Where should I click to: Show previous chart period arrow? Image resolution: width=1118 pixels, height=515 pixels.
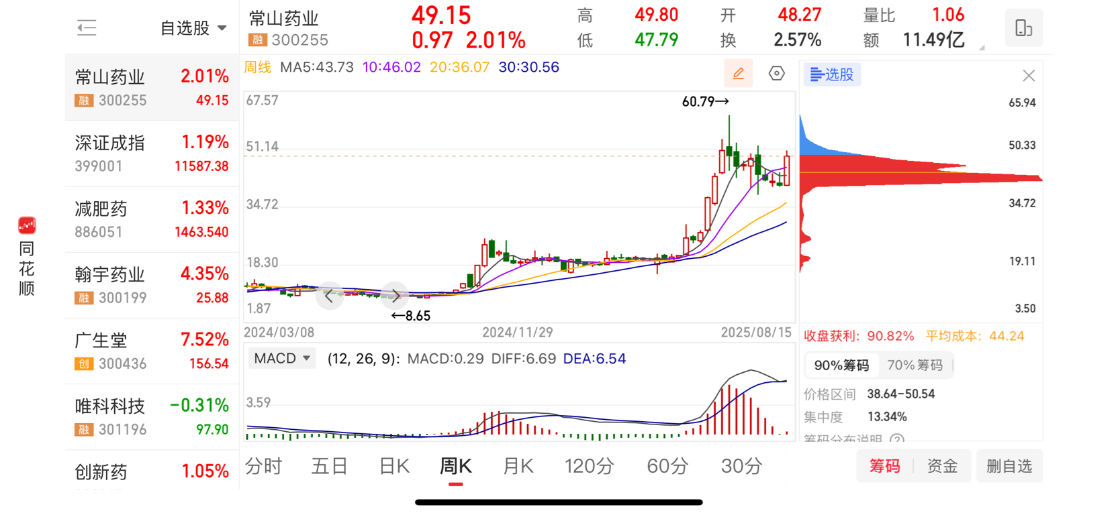click(x=329, y=296)
